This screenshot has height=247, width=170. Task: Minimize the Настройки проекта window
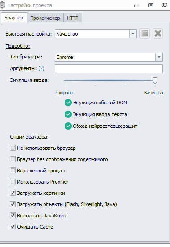click(x=136, y=6)
